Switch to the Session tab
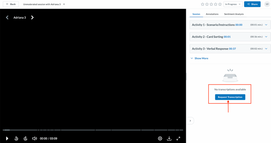The height and width of the screenshot is (143, 271). tap(196, 14)
